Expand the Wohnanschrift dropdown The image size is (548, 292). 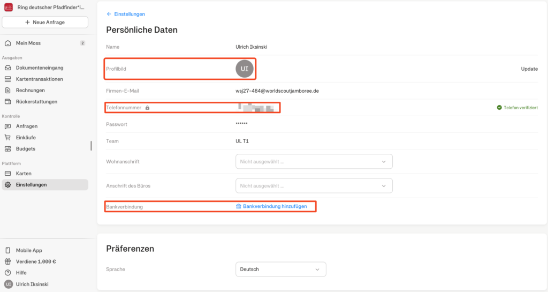click(314, 161)
